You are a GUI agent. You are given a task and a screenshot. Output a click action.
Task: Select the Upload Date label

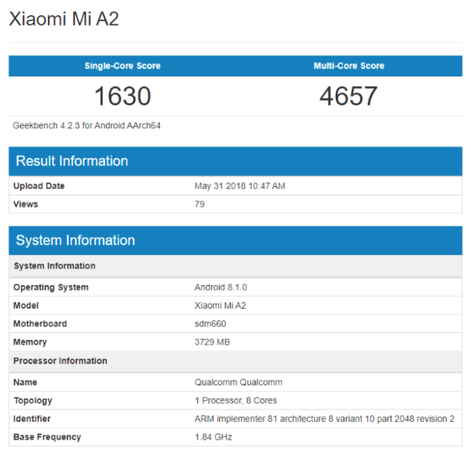tap(39, 186)
